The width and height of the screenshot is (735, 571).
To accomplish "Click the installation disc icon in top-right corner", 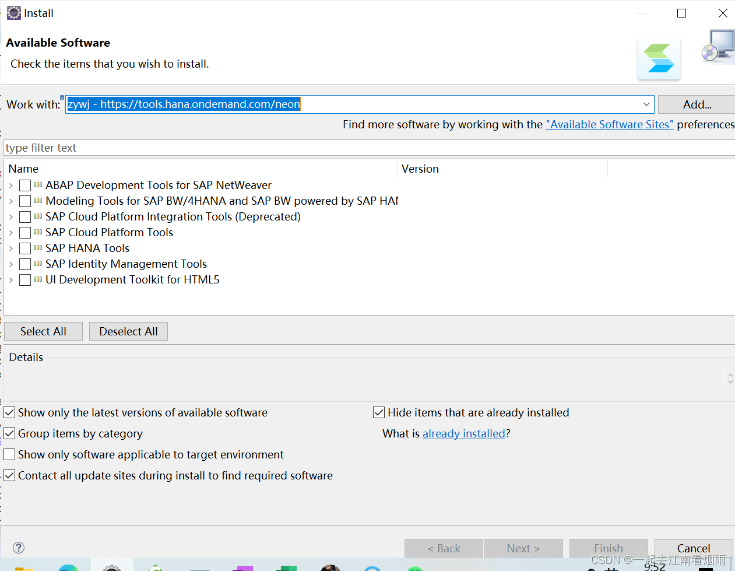I will click(719, 46).
